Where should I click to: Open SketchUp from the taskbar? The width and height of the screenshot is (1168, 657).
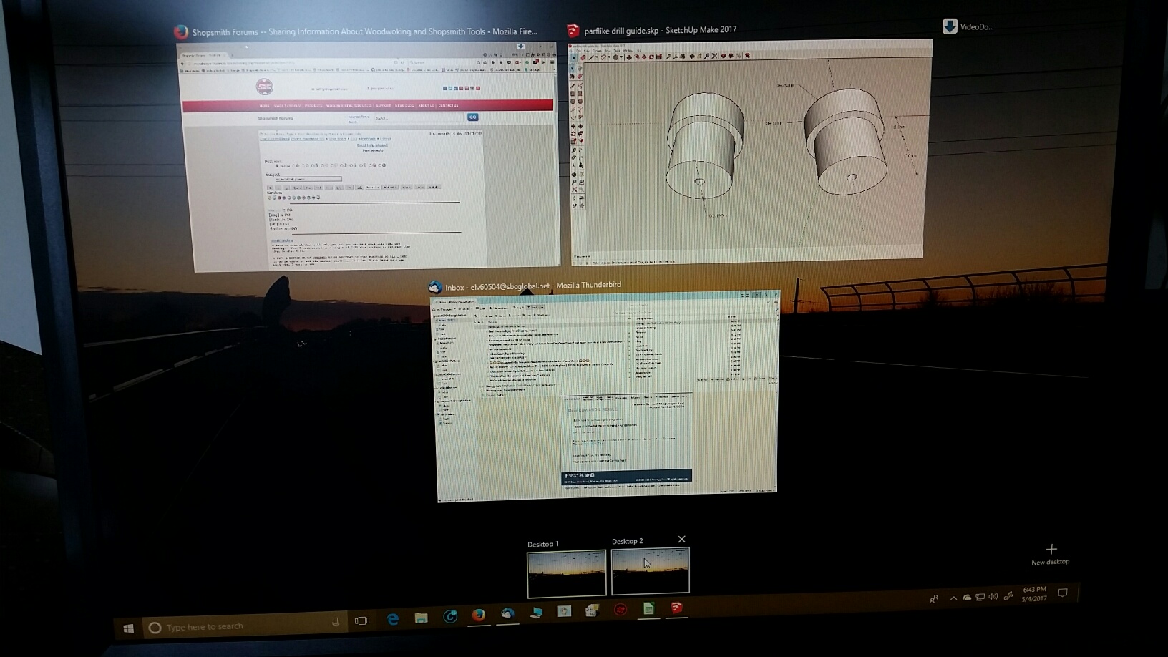(676, 608)
